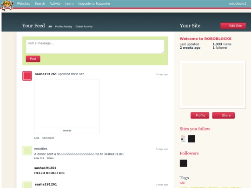Click the '2 weeks ago' last-updated text
The height and width of the screenshot is (188, 251).
[x=190, y=48]
